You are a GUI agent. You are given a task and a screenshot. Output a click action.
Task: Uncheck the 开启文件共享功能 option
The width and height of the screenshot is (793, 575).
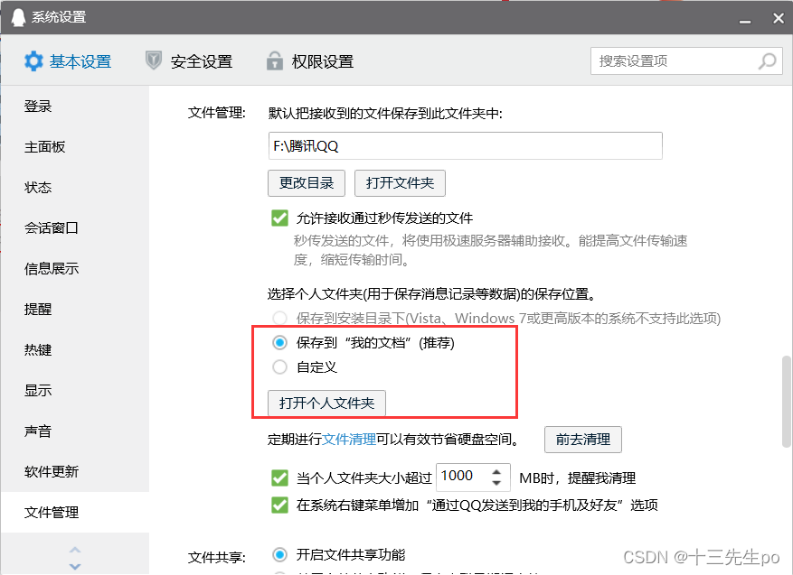click(279, 556)
